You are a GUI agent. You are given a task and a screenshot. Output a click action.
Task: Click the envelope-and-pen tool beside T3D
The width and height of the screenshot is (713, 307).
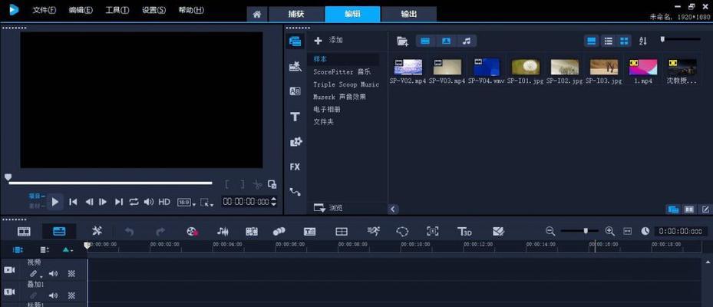point(498,232)
